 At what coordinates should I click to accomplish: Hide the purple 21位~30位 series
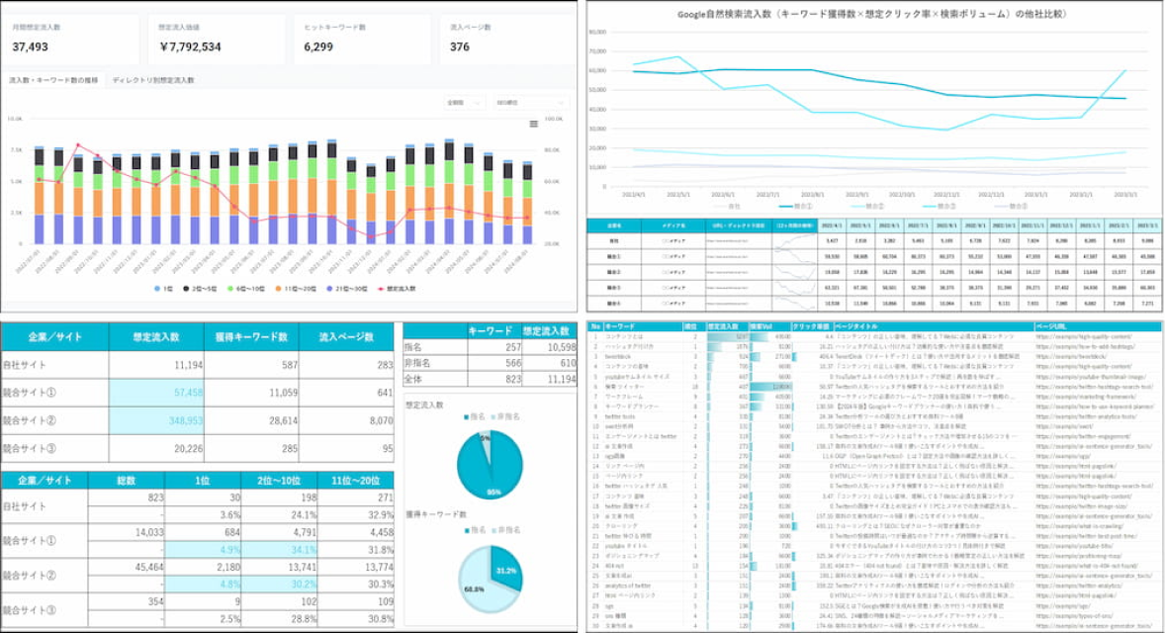pyautogui.click(x=328, y=289)
